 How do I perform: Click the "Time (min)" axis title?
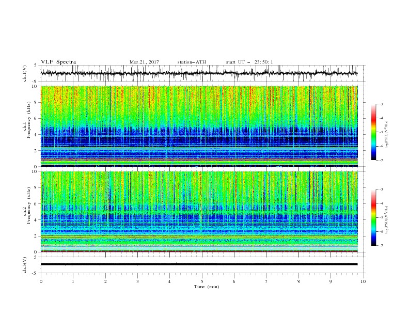207,287
